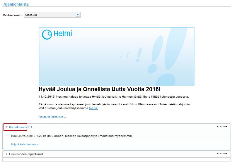Viewport: 232px width, 165px height.
Task: Open the täältä link
Action: tap(93, 108)
